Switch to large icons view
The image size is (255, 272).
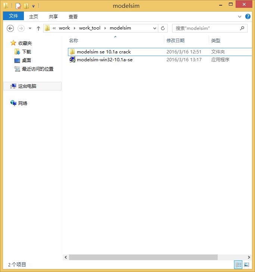pyautogui.click(x=246, y=265)
